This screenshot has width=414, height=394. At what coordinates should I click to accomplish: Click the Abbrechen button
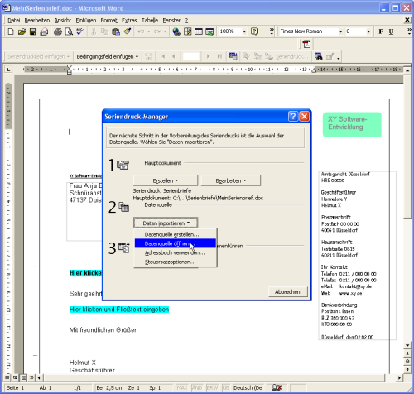[x=287, y=291]
